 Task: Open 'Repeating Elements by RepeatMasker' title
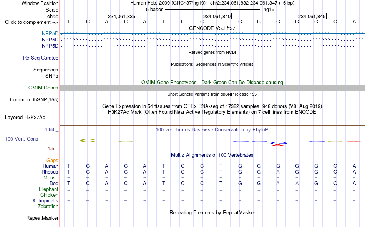pyautogui.click(x=212, y=212)
